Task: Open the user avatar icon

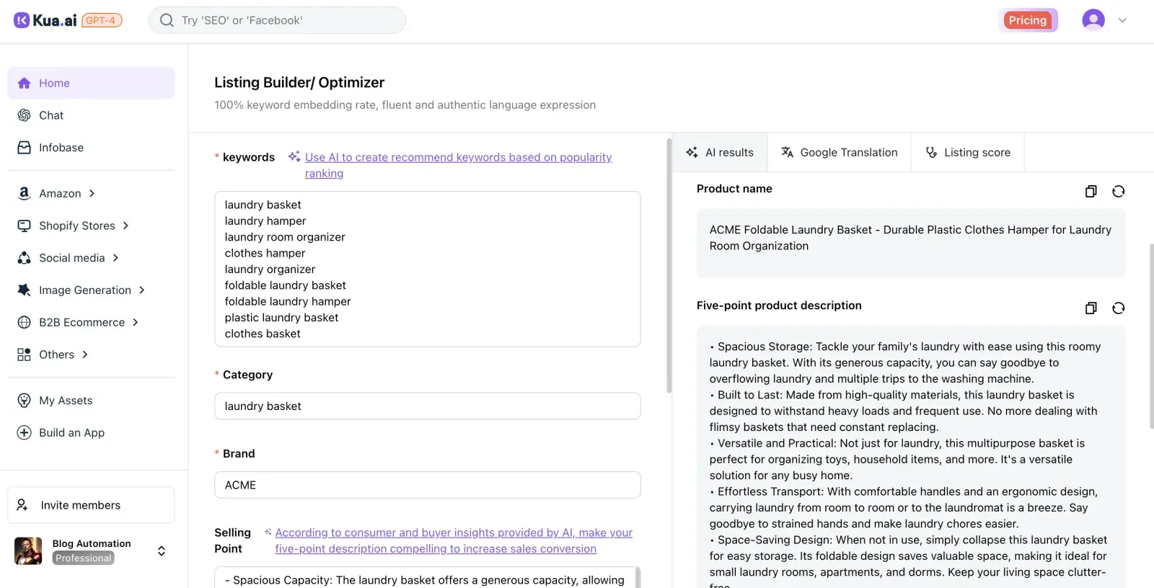Action: tap(1093, 20)
